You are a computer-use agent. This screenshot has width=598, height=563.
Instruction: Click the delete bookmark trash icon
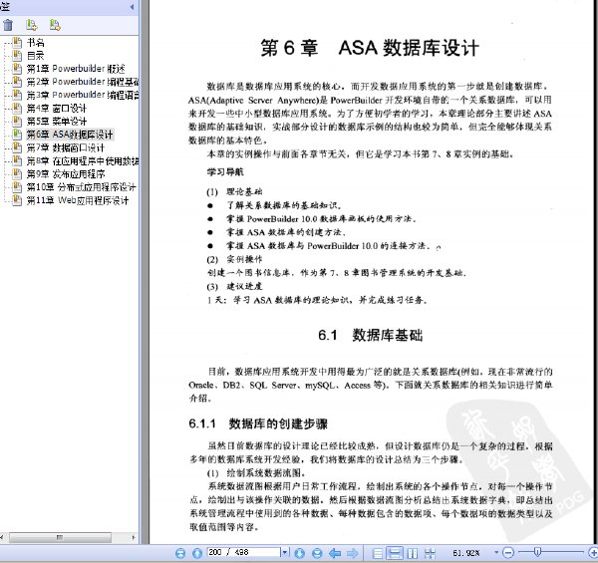(x=8, y=25)
